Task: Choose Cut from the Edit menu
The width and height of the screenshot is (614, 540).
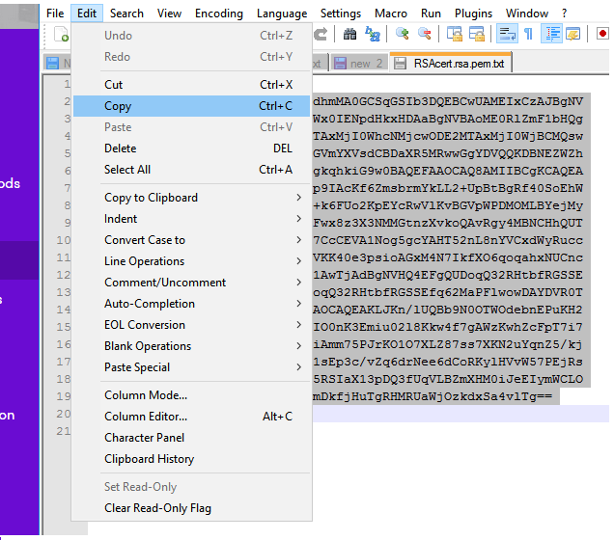Action: tap(192, 85)
